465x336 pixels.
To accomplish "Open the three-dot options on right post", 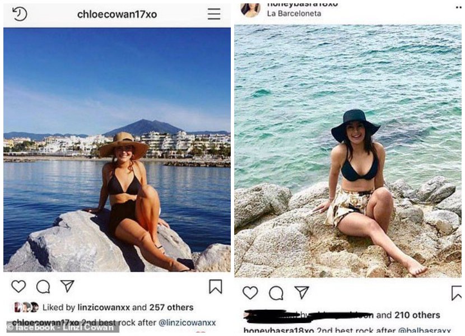I will click(458, 7).
